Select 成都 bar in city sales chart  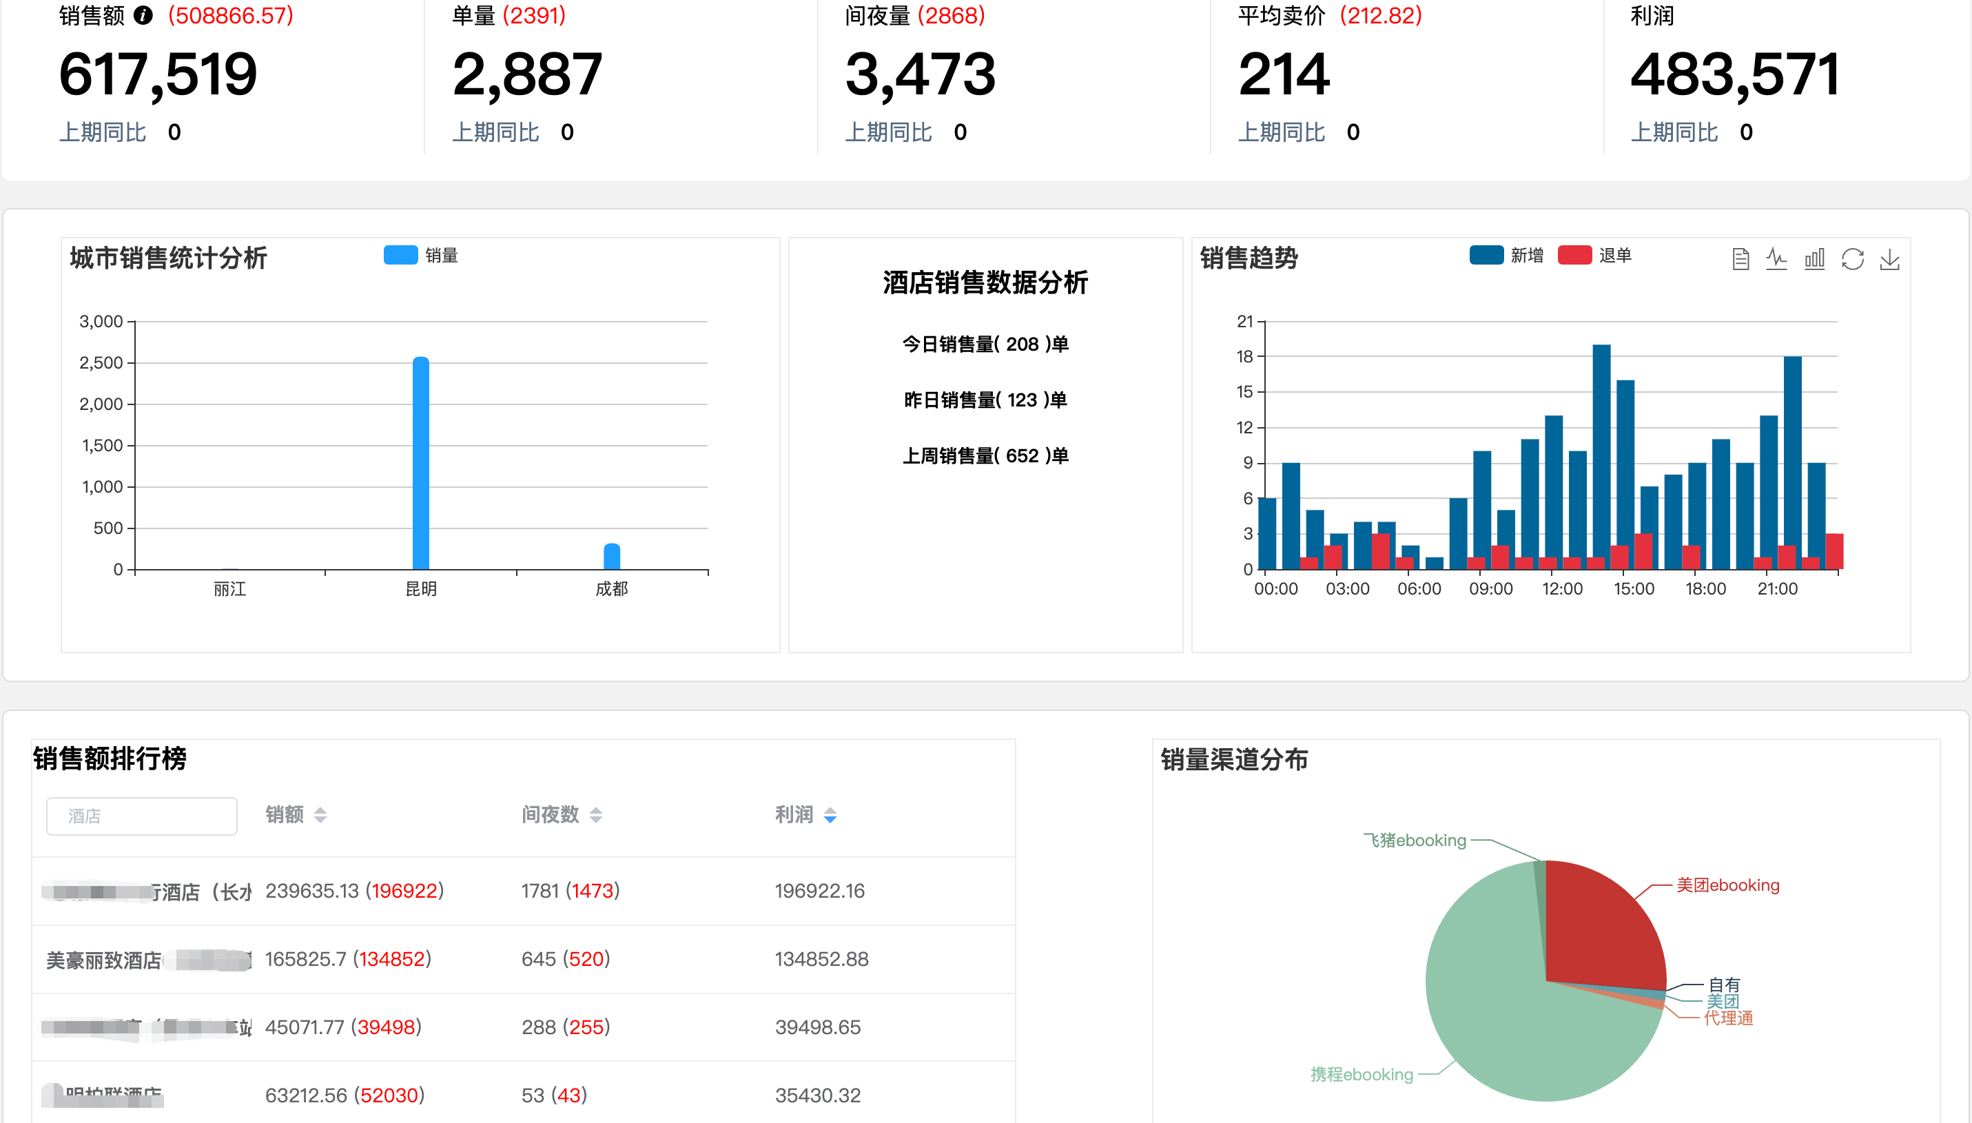click(x=612, y=557)
